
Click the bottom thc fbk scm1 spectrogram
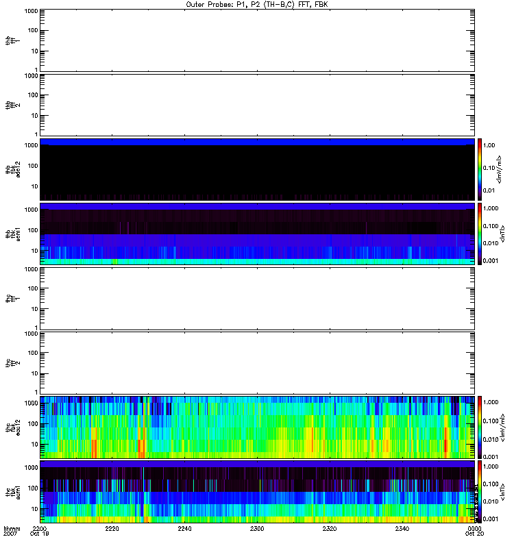point(257,491)
